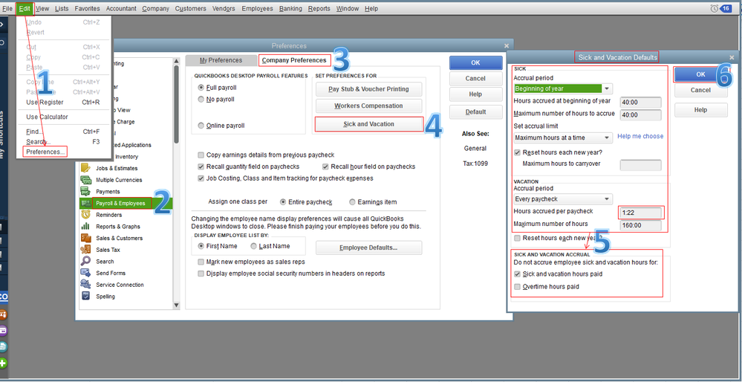This screenshot has width=742, height=382.
Task: Click the Hours accrued at beginning of year field
Action: [641, 103]
